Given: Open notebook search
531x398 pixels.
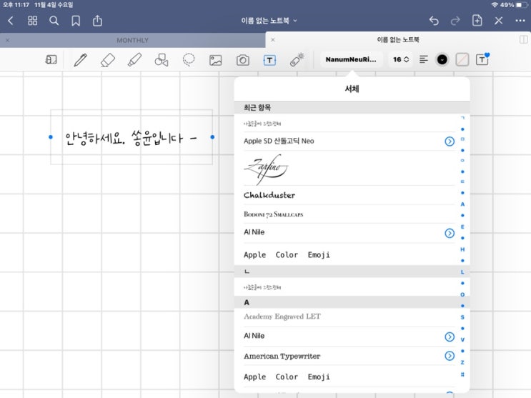Looking at the screenshot, I should coord(54,21).
